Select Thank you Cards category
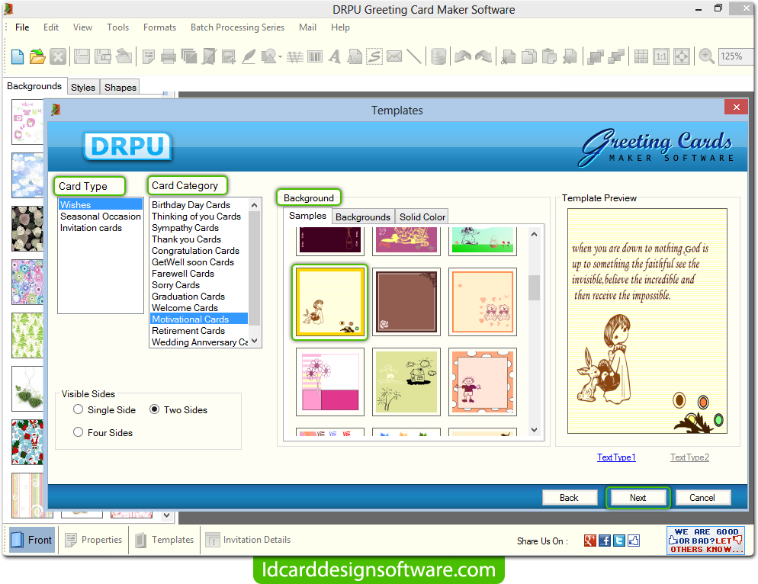Viewport: 758px width, 584px height. (186, 239)
